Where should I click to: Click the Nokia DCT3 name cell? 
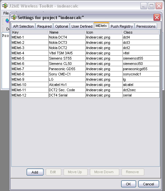(67, 42)
